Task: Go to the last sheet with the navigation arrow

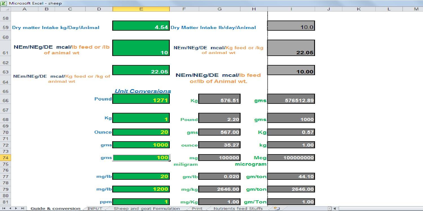Action: point(23,208)
